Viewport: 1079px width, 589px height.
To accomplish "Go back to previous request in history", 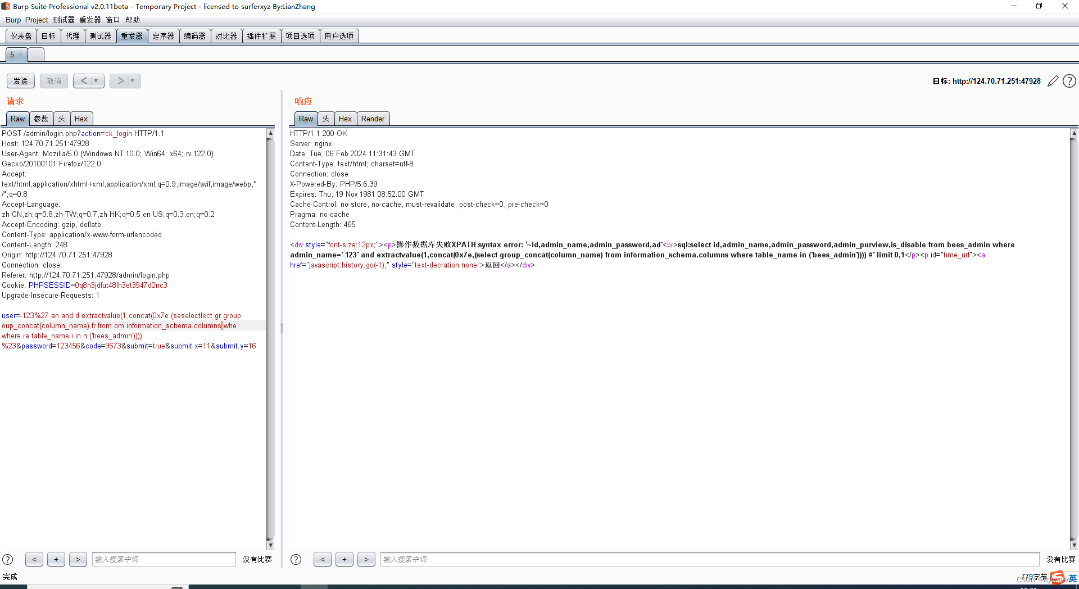I will pyautogui.click(x=83, y=81).
